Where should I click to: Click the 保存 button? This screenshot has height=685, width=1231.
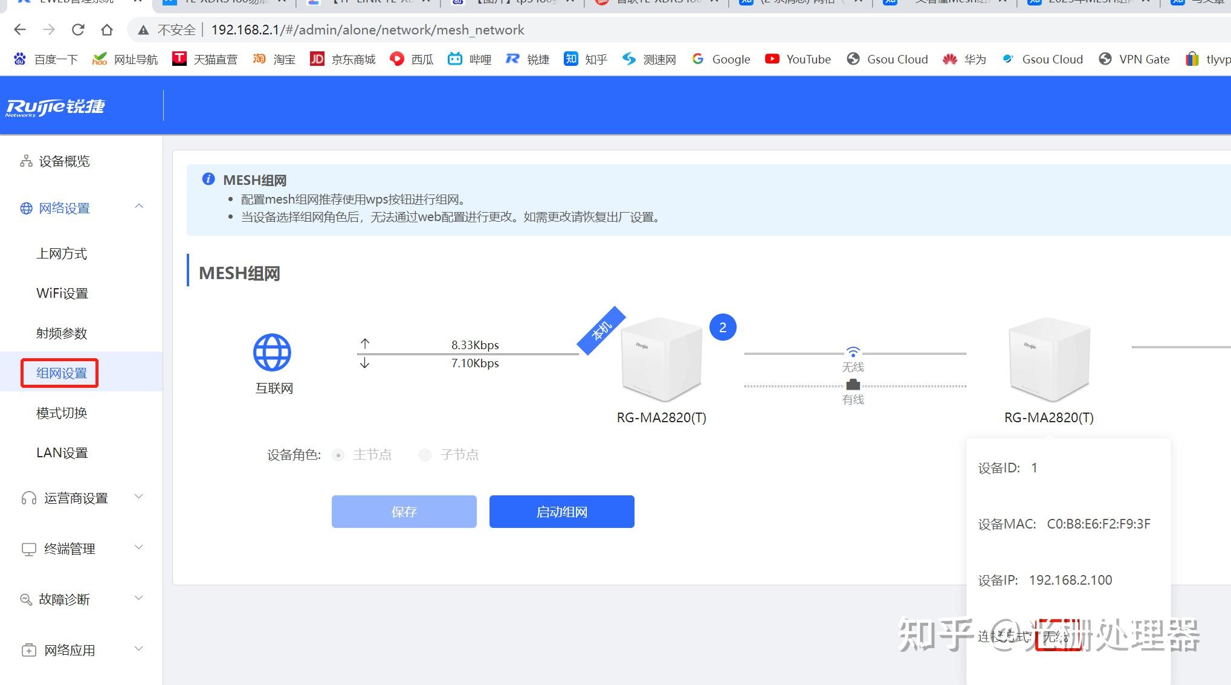click(404, 512)
